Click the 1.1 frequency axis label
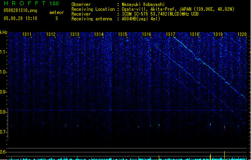 [x=4, y=52]
